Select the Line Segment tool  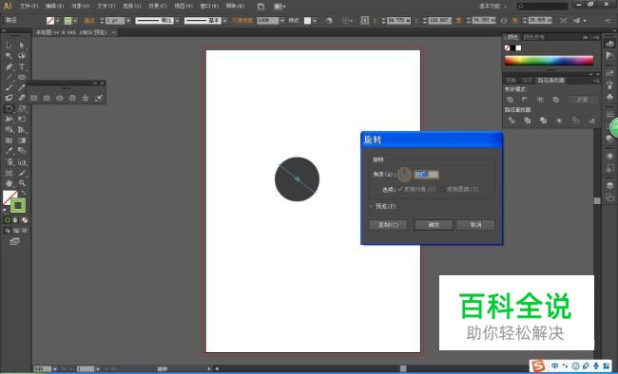click(9, 77)
